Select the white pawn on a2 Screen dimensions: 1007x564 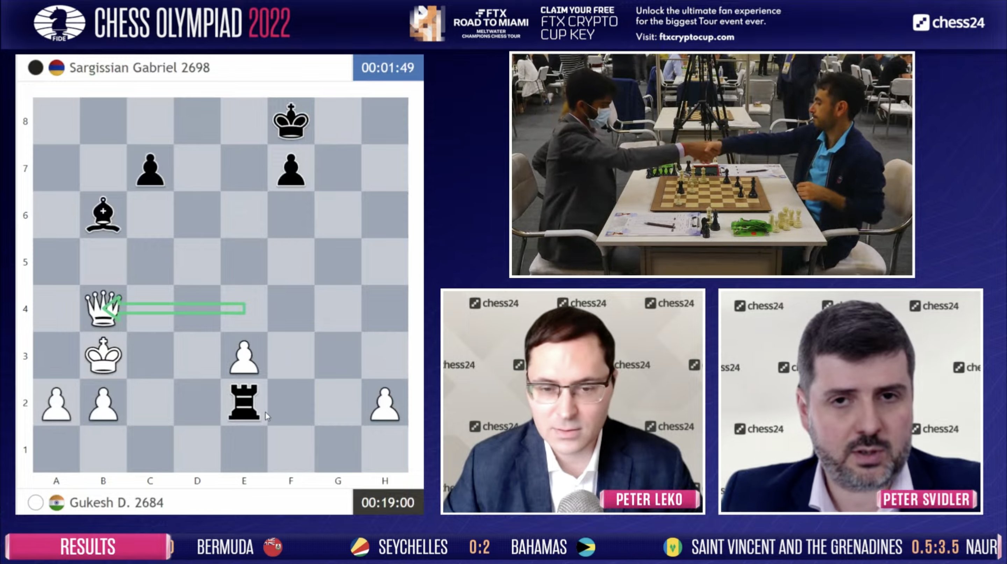coord(56,404)
